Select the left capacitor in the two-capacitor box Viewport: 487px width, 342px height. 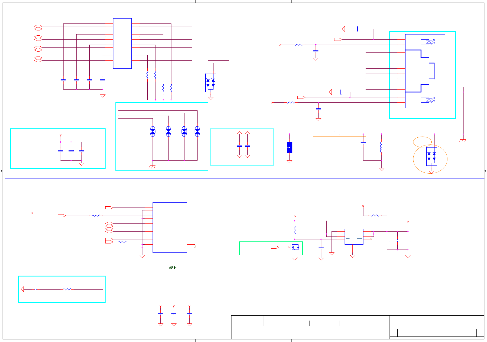[x=239, y=146]
